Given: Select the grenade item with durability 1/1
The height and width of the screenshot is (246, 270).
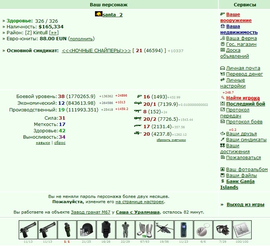Looking at the screenshot, I should point(67,230).
